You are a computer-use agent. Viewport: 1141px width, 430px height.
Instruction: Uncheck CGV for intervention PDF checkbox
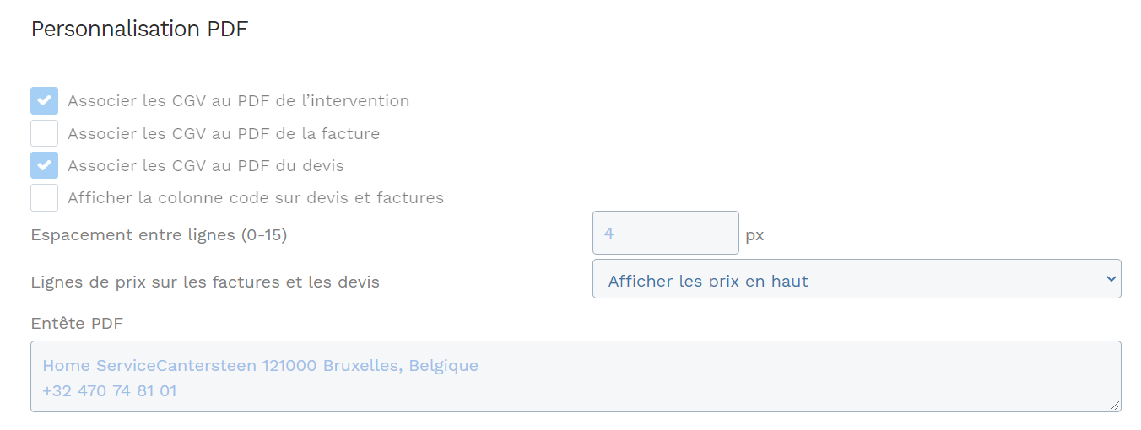coord(45,101)
